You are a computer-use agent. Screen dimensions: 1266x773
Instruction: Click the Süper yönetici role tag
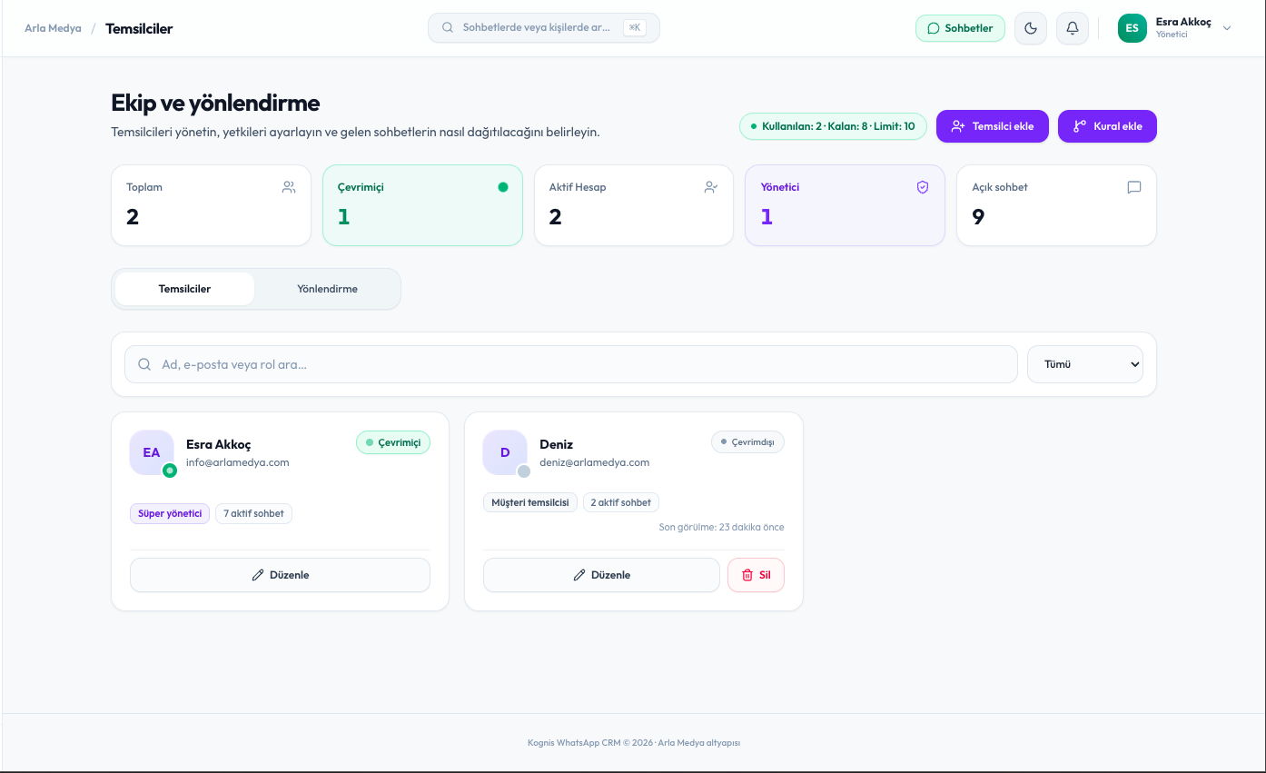point(170,513)
